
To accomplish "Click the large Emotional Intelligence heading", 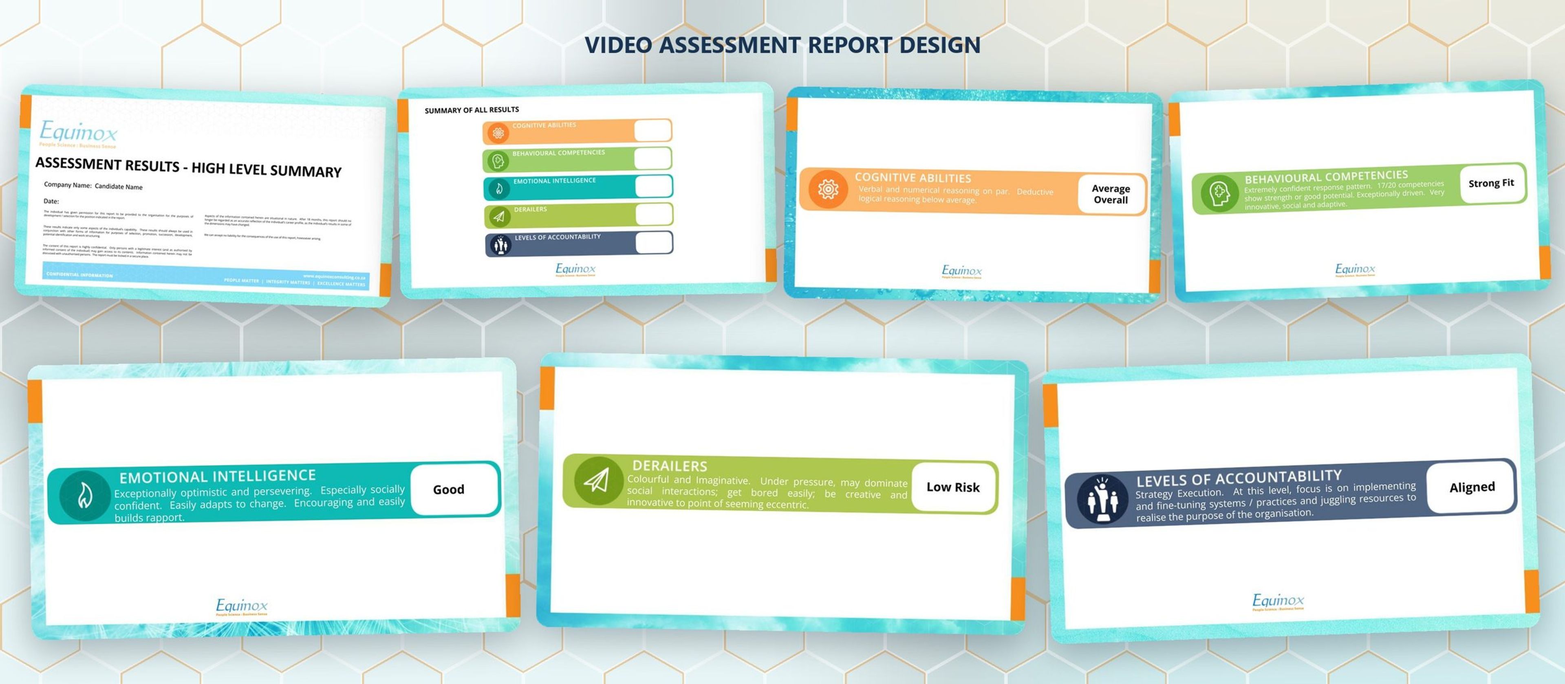I will (218, 476).
